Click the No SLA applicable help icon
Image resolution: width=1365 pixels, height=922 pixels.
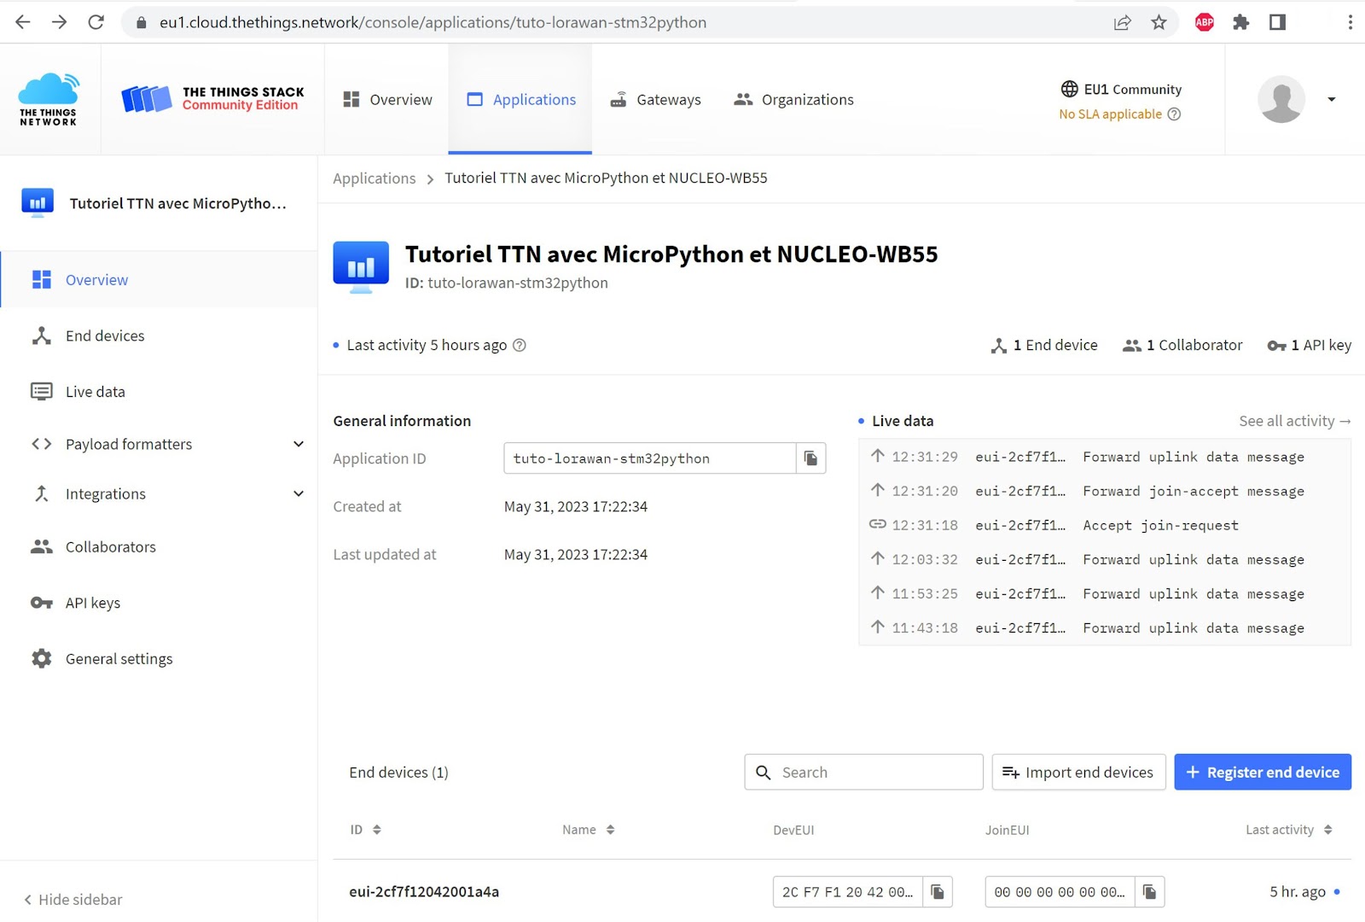pos(1174,114)
